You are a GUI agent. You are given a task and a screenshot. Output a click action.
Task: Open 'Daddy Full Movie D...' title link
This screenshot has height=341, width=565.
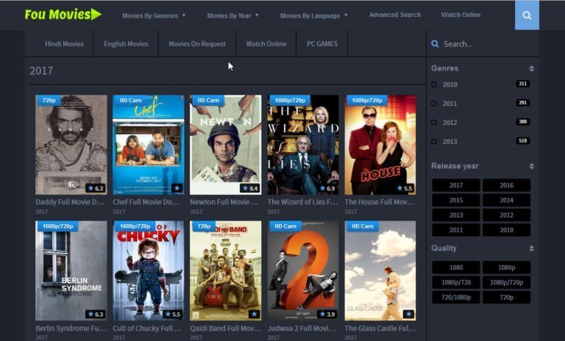coord(70,202)
